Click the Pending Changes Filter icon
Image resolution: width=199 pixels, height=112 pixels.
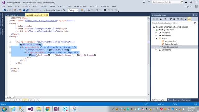165,19
